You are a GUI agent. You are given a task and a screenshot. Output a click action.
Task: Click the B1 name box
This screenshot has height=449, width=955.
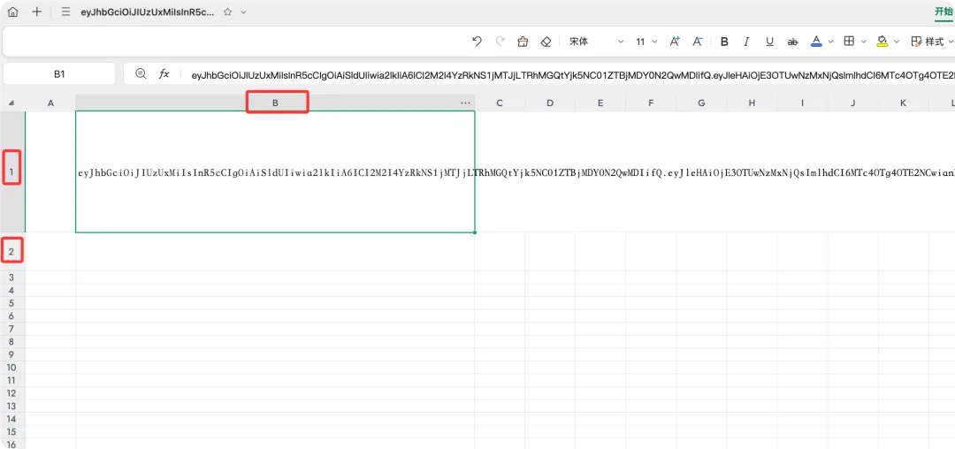pos(59,73)
